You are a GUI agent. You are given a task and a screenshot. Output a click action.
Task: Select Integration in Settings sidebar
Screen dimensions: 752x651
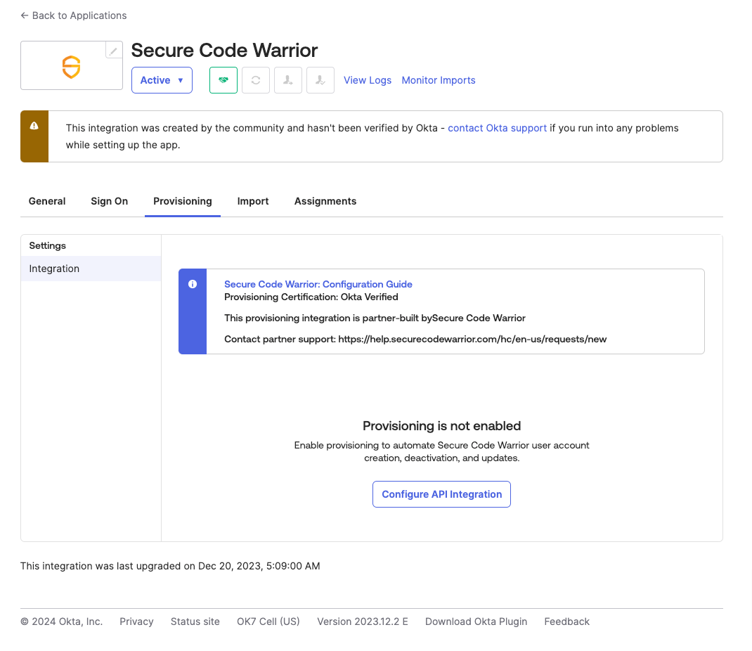coord(91,269)
